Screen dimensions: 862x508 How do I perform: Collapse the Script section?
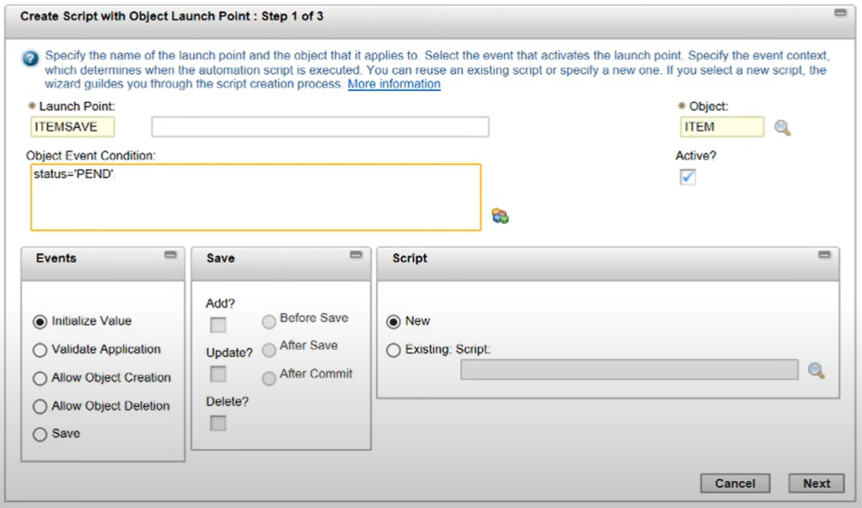(x=823, y=255)
